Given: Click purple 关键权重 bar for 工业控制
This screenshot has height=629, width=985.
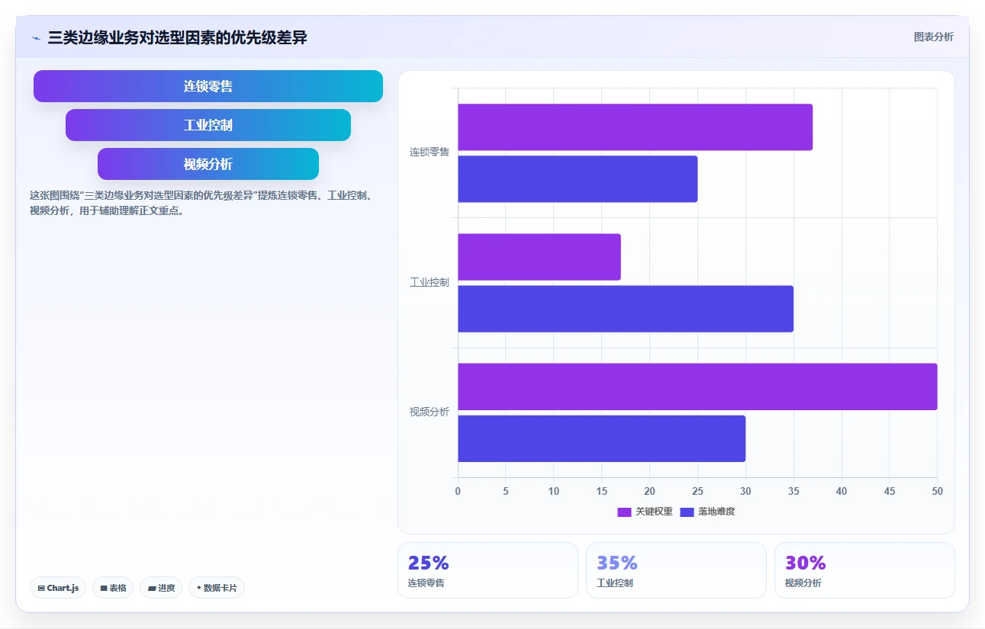Looking at the screenshot, I should [x=539, y=257].
